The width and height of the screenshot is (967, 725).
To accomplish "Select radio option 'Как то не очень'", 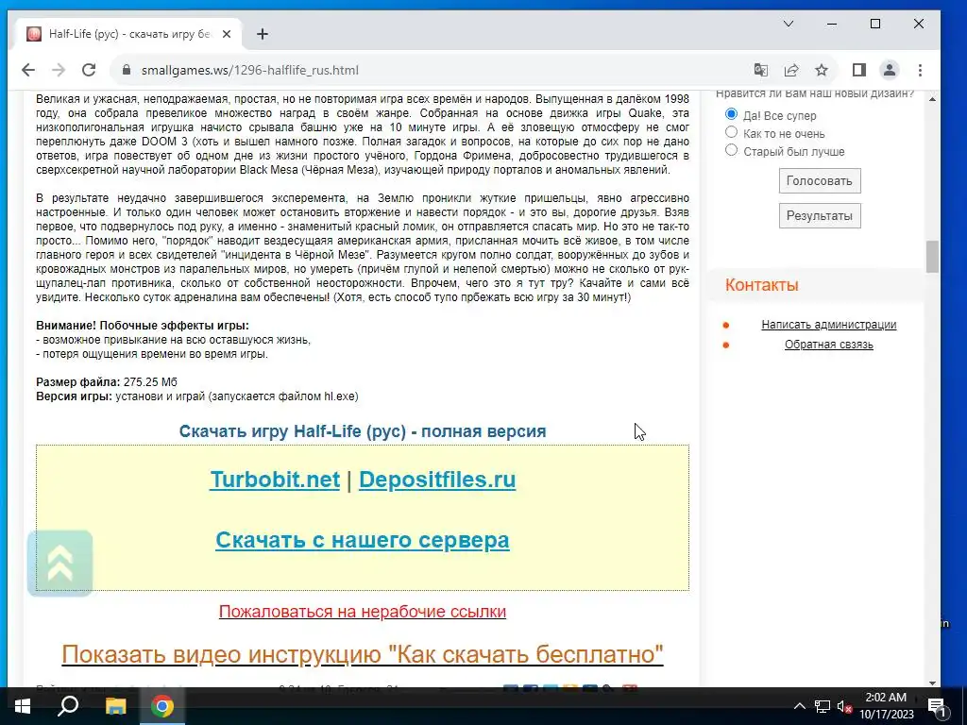I will click(731, 132).
